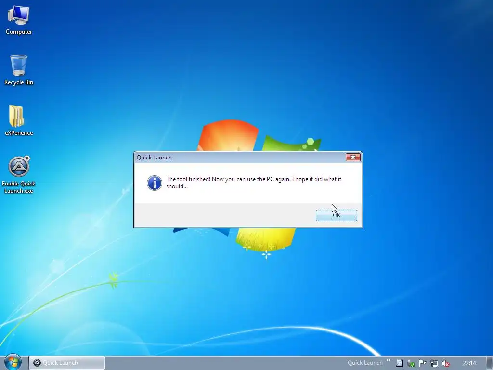493x370 pixels.
Task: Click the dialog message text 'The tool finished!'
Action: coord(188,179)
